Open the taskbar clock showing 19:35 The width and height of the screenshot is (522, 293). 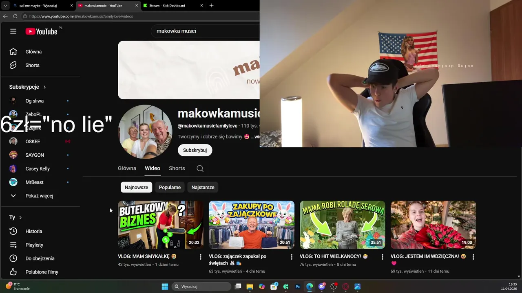click(x=509, y=286)
